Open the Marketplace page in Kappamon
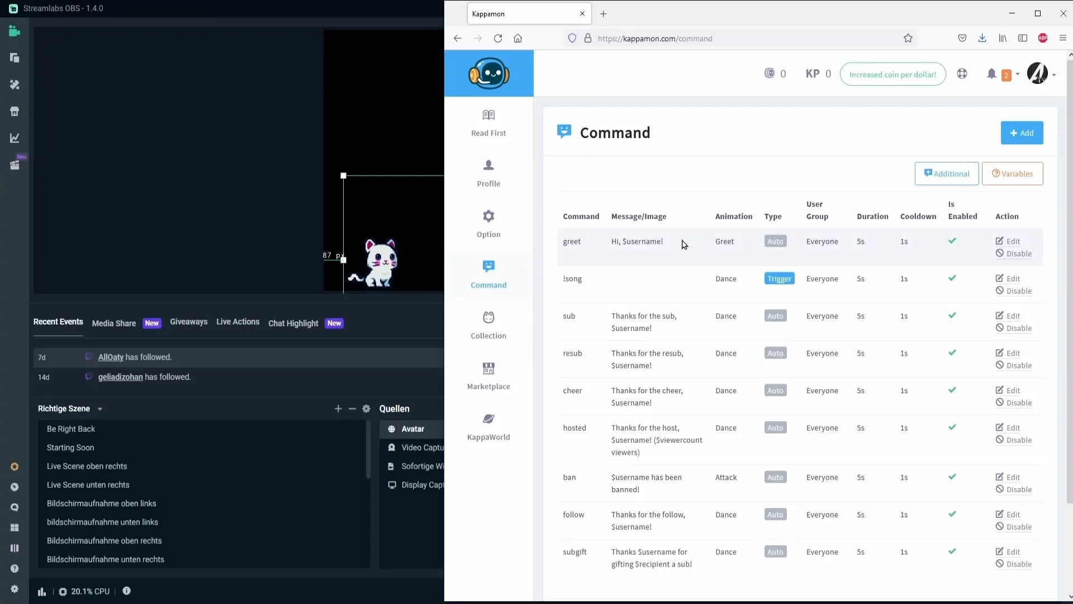 [488, 376]
